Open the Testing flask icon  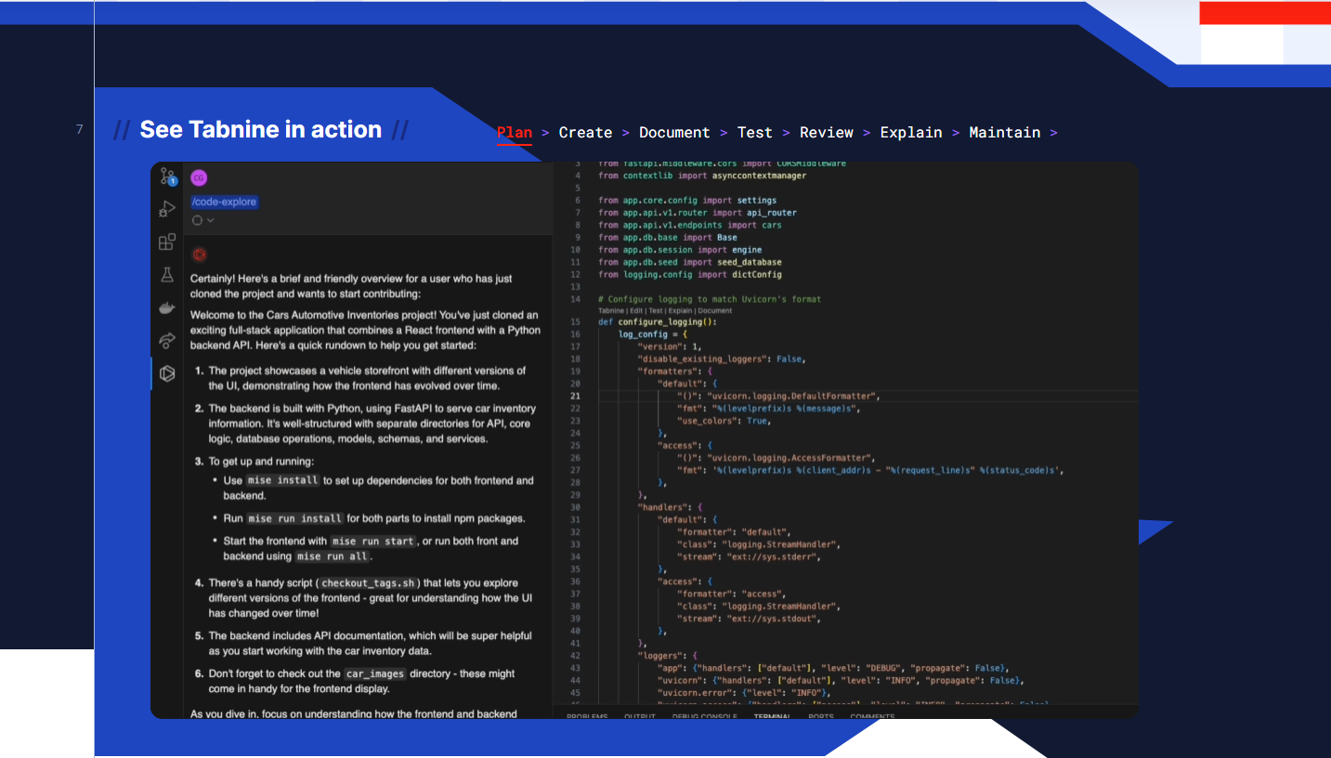(167, 275)
